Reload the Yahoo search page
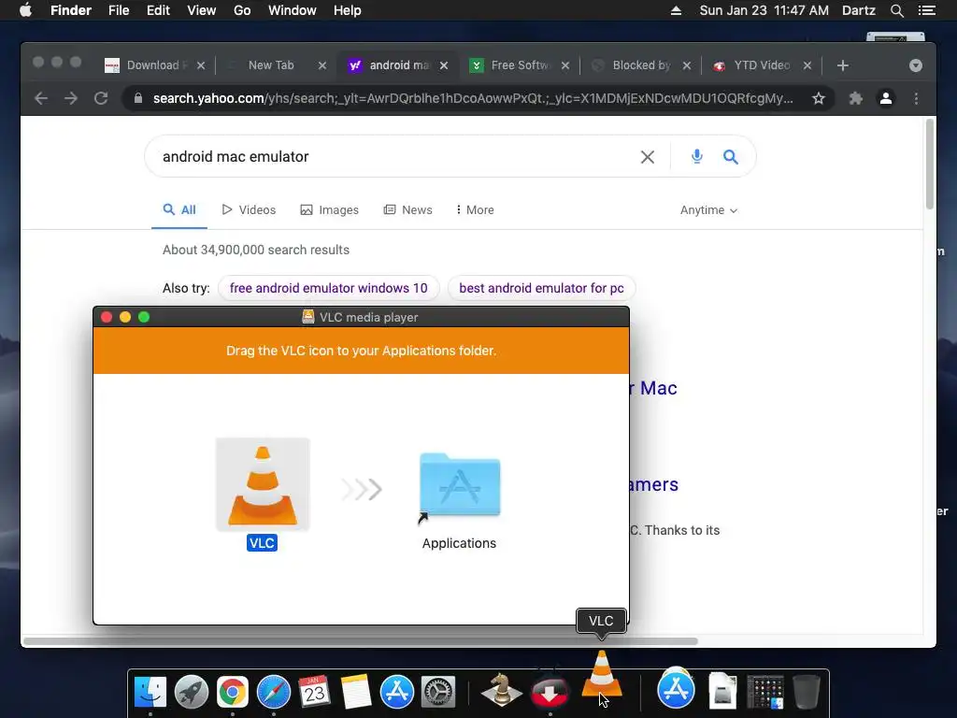The height and width of the screenshot is (718, 957). tap(101, 98)
